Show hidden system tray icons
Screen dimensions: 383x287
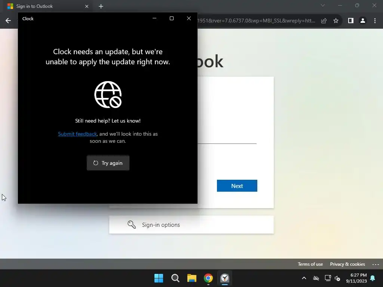click(304, 278)
